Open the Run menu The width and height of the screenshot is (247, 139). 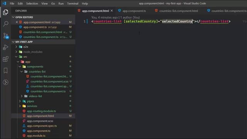click(x=61, y=3)
